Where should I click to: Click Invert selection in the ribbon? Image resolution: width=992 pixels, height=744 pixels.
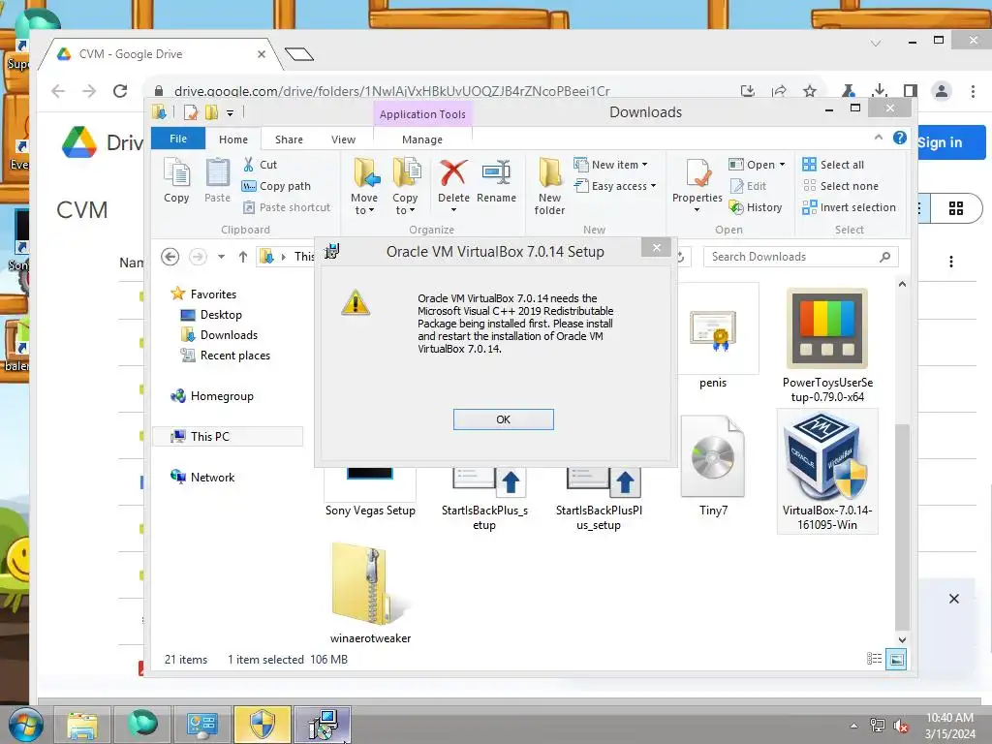849,207
